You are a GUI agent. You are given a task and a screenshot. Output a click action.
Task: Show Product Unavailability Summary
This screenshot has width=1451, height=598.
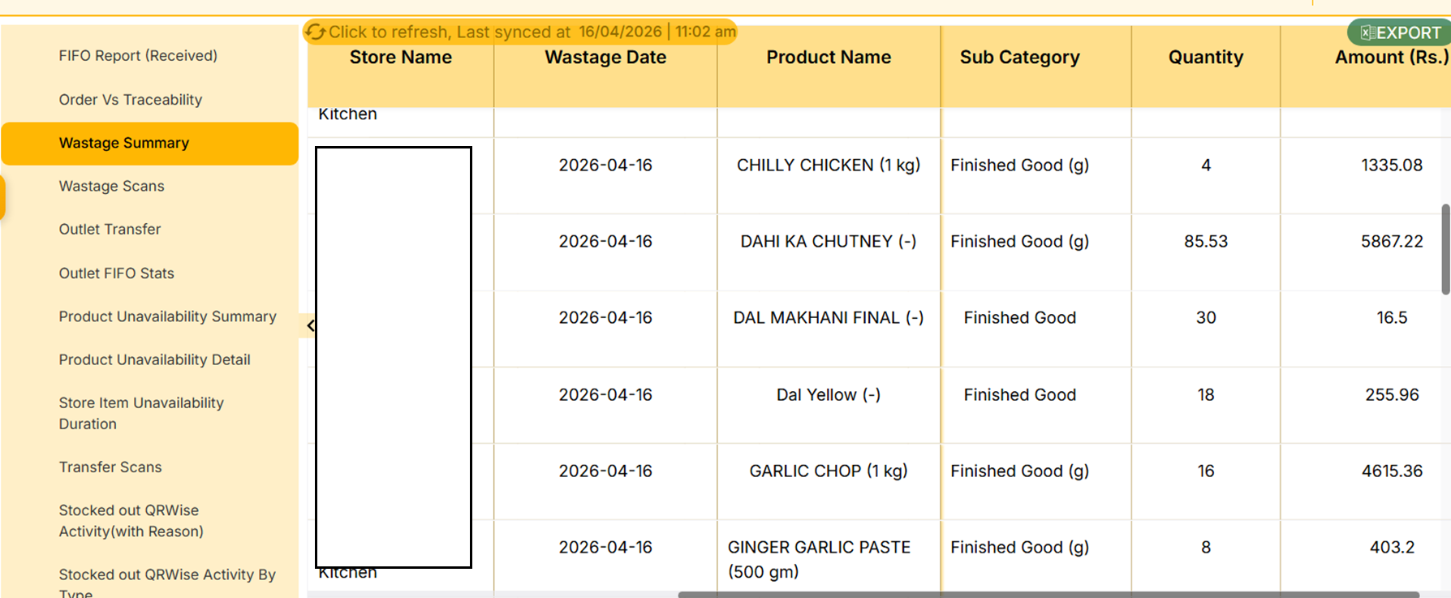(168, 316)
